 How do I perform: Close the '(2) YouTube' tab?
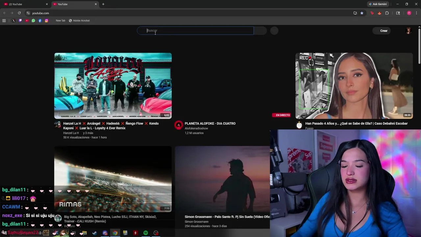coord(47,4)
